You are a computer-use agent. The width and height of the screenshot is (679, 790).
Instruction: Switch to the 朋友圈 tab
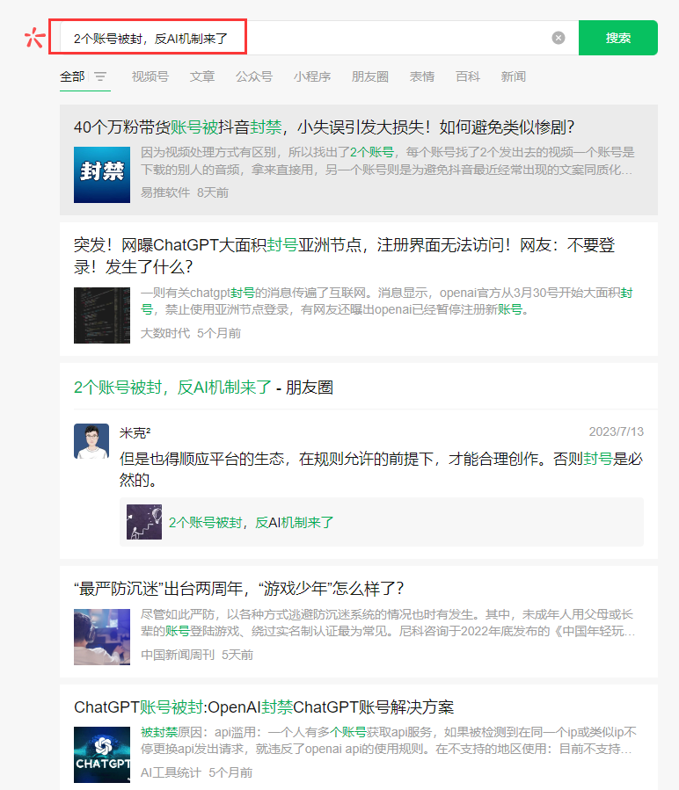point(369,76)
